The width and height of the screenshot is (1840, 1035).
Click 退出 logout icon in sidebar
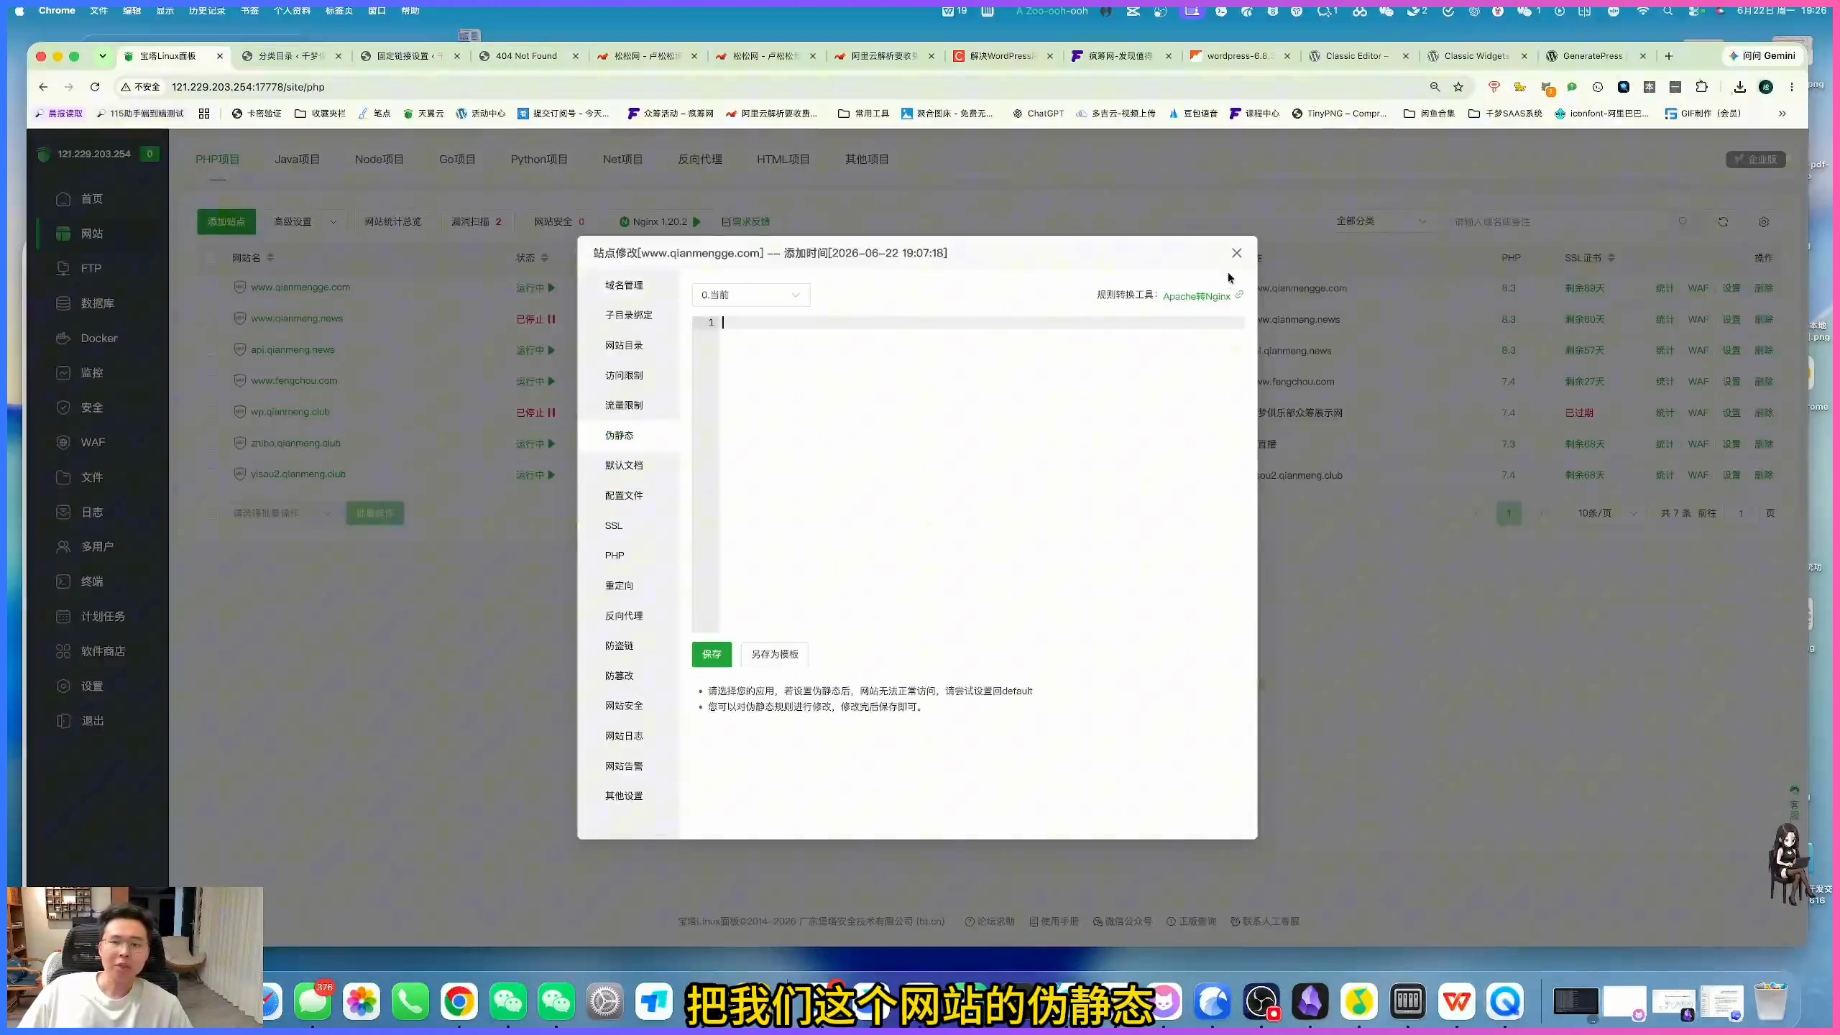tap(63, 721)
